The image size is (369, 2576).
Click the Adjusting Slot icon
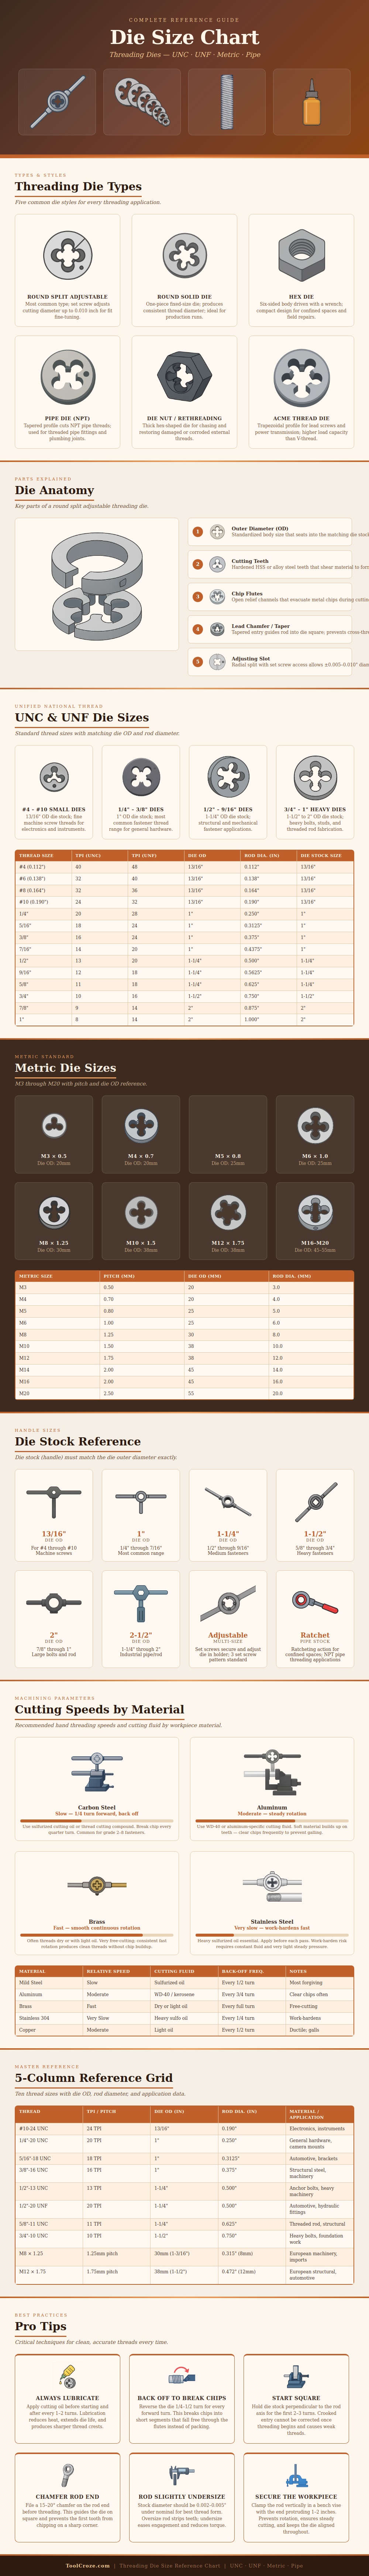[217, 662]
